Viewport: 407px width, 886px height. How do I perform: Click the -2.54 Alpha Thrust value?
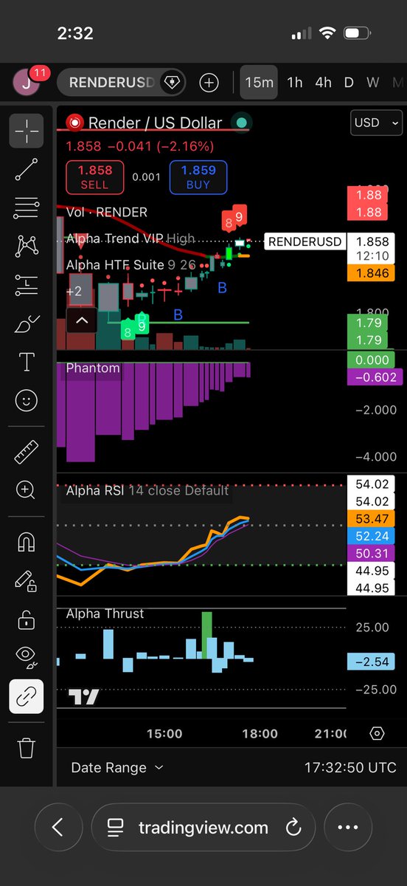coord(372,662)
